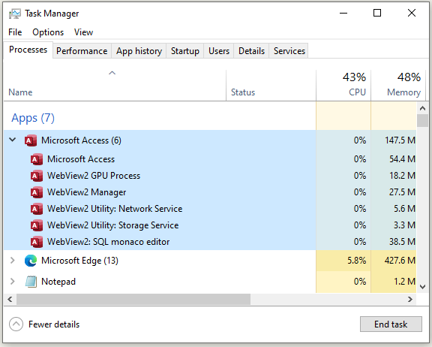Viewport: 432px width, 347px height.
Task: Open the File menu
Action: pos(15,32)
